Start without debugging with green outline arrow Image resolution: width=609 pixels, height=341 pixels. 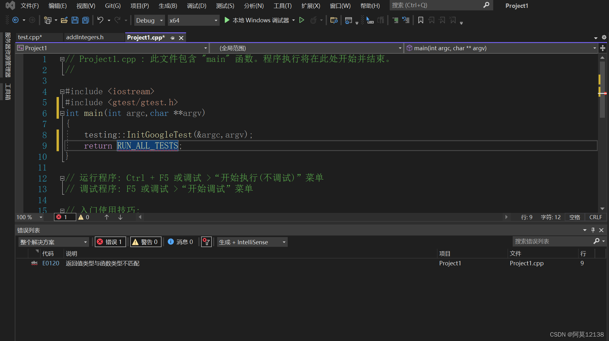click(302, 20)
